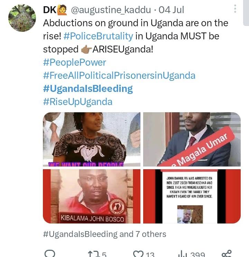Open the #PoliceBrutality hashtag
The width and height of the screenshot is (249, 257).
(x=98, y=36)
